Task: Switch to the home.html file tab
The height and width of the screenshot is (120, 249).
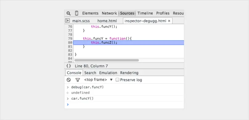Action: click(107, 21)
